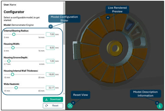Open the model description info icon
Image resolution: width=165 pixels, height=111 pixels.
[x=160, y=106]
